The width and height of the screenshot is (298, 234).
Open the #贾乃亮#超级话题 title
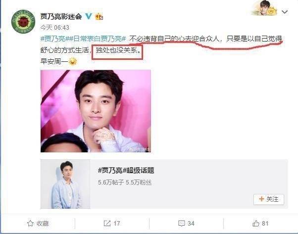coord(126,170)
